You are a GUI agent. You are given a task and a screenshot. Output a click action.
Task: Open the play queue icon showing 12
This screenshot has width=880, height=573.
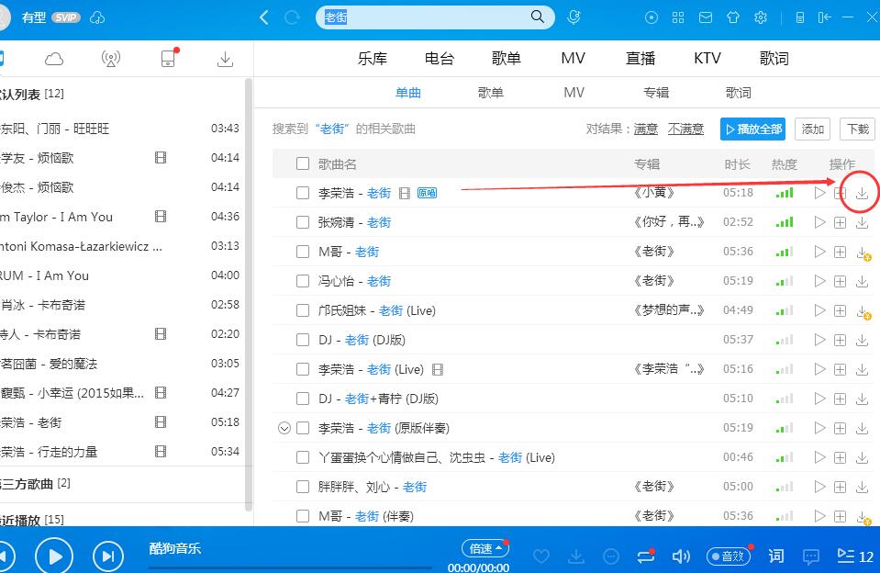855,556
